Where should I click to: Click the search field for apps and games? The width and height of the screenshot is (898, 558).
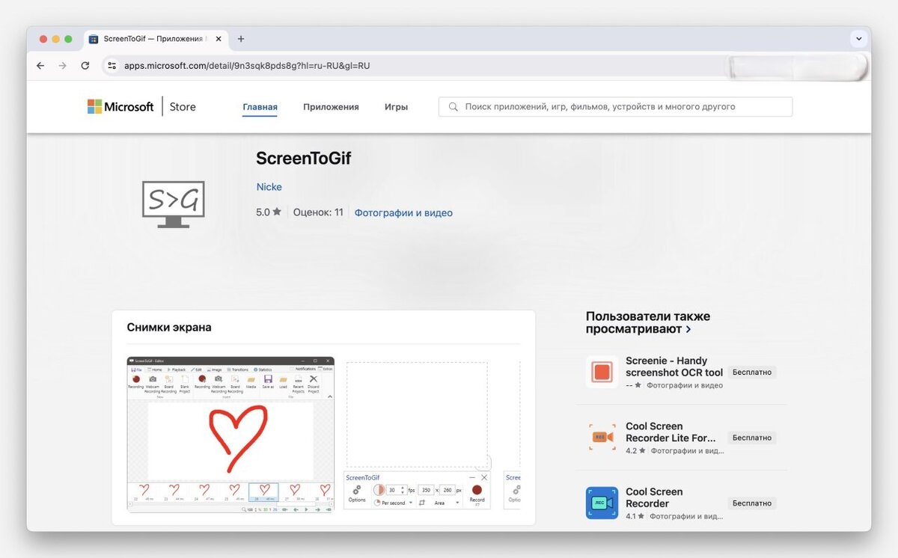click(x=615, y=107)
